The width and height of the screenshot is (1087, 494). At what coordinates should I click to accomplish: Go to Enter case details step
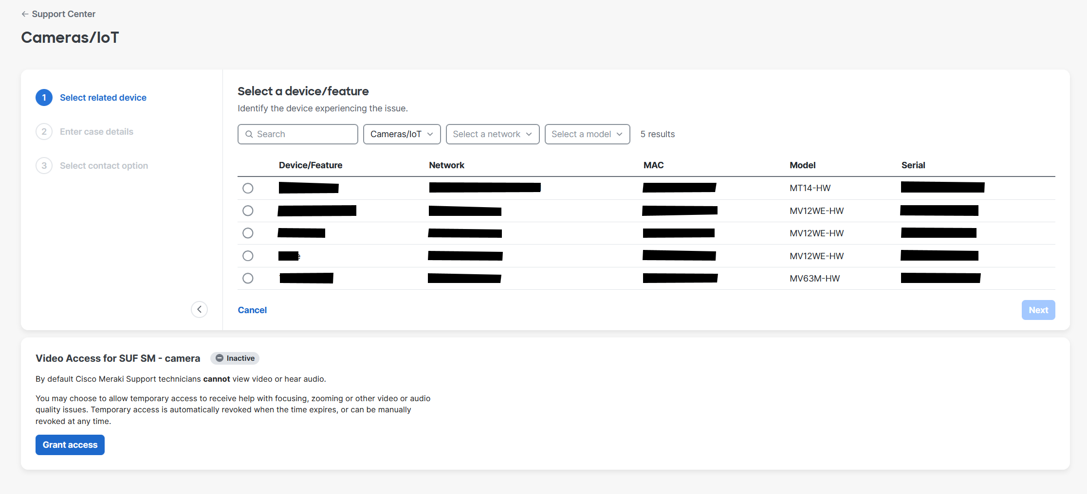click(x=96, y=132)
